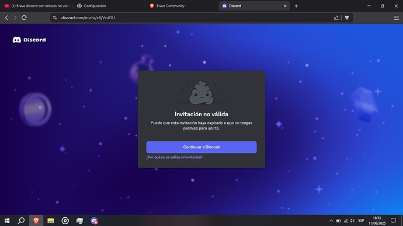Open network status icon in tray

click(346, 221)
